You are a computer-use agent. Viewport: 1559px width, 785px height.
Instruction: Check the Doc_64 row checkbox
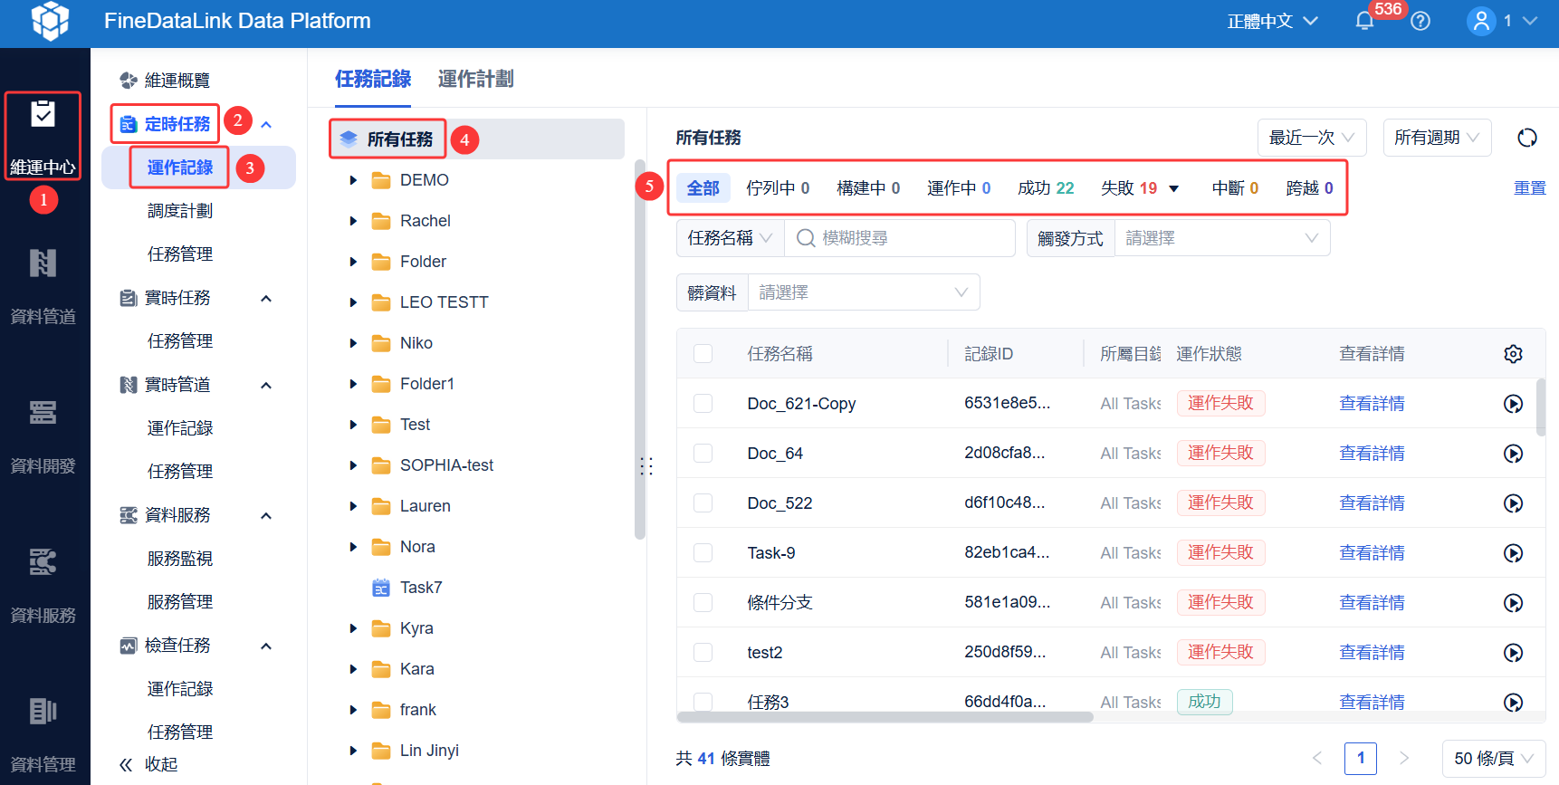(x=703, y=453)
